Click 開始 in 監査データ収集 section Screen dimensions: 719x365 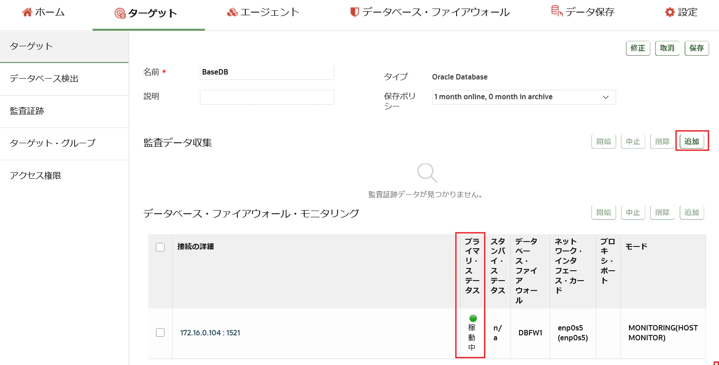(x=604, y=141)
